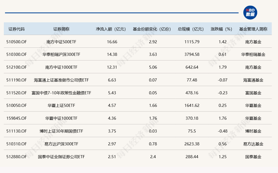Click security code 510300.OF
The image size is (278, 173).
[x=17, y=54]
